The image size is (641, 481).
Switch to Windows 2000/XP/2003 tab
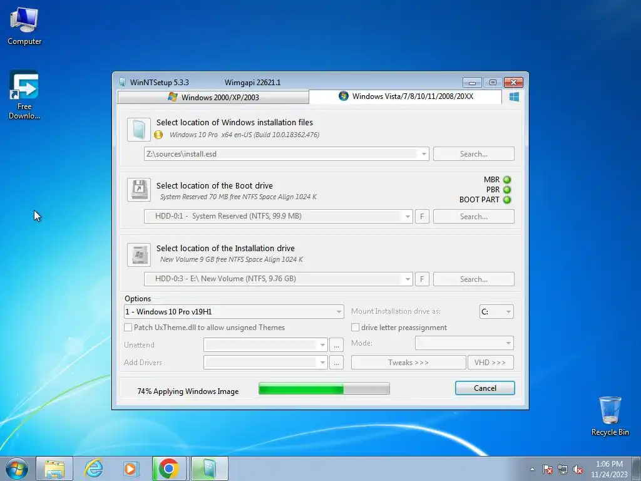(213, 97)
